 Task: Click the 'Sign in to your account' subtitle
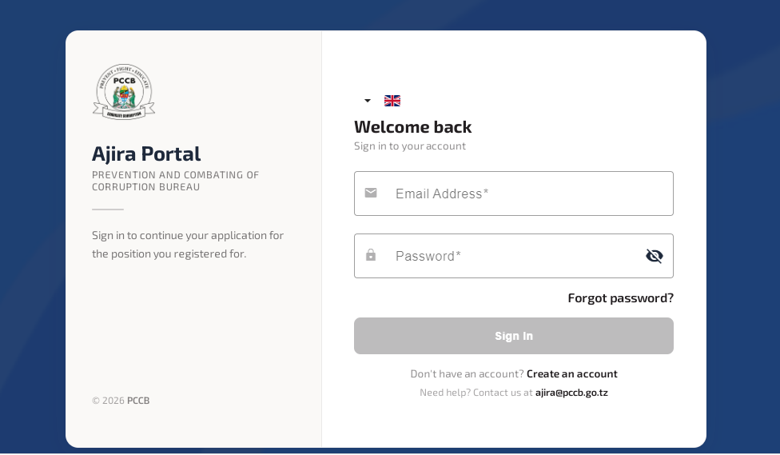[x=409, y=146]
